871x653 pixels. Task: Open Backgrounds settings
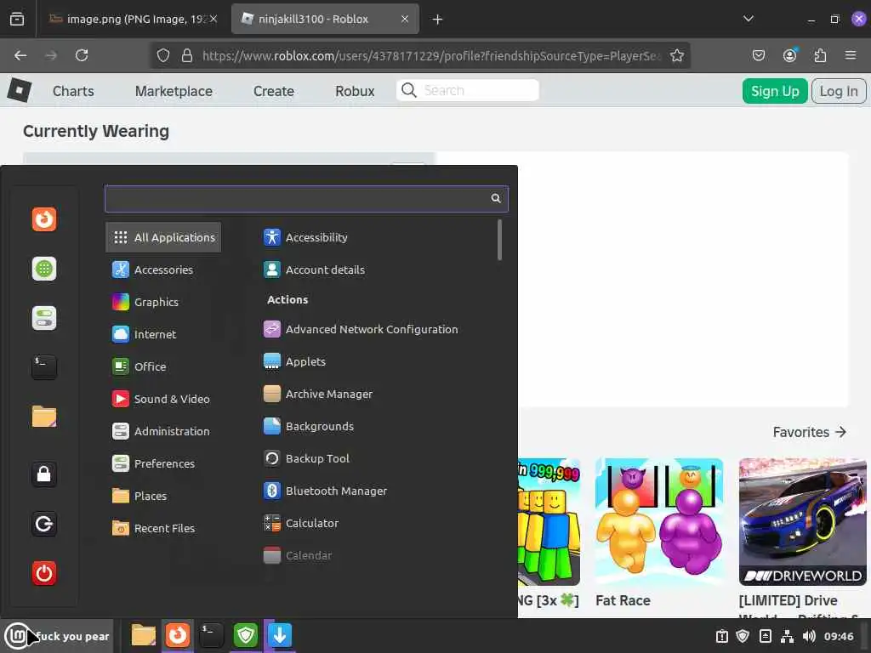(308, 426)
